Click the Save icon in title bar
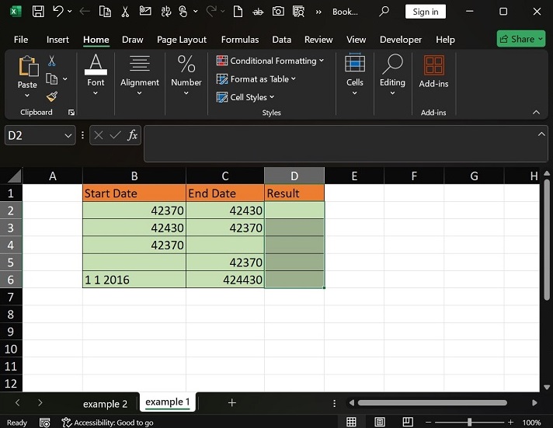 (38, 12)
